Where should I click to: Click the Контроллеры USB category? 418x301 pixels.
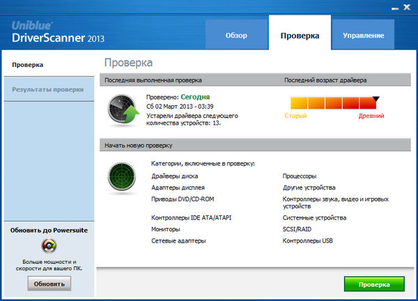307,240
